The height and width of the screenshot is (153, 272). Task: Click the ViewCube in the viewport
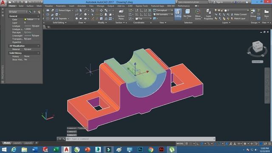258,46
